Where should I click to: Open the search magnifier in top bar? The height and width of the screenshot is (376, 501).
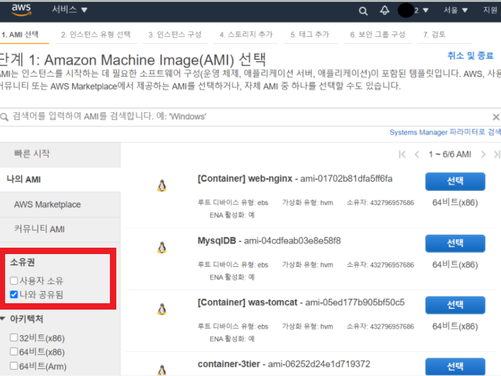click(363, 11)
